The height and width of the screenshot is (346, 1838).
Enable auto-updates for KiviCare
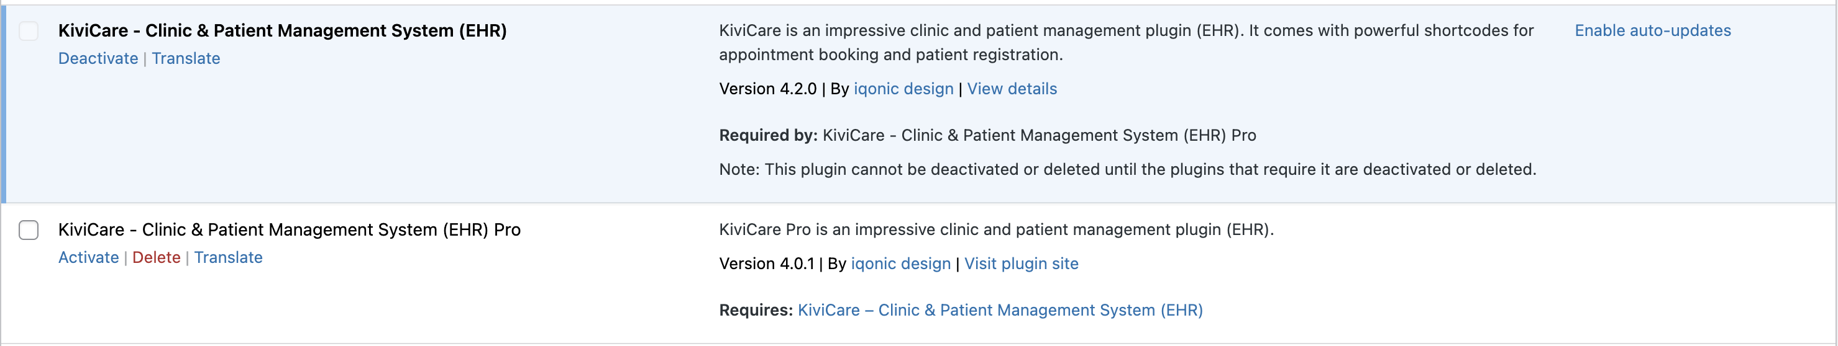pyautogui.click(x=1652, y=30)
